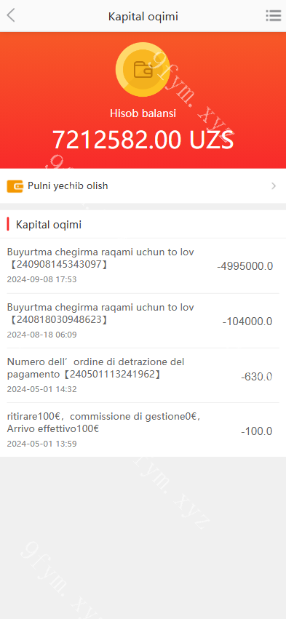Open the ritirare100€ withdrawal entry
This screenshot has width=286, height=619.
click(143, 430)
